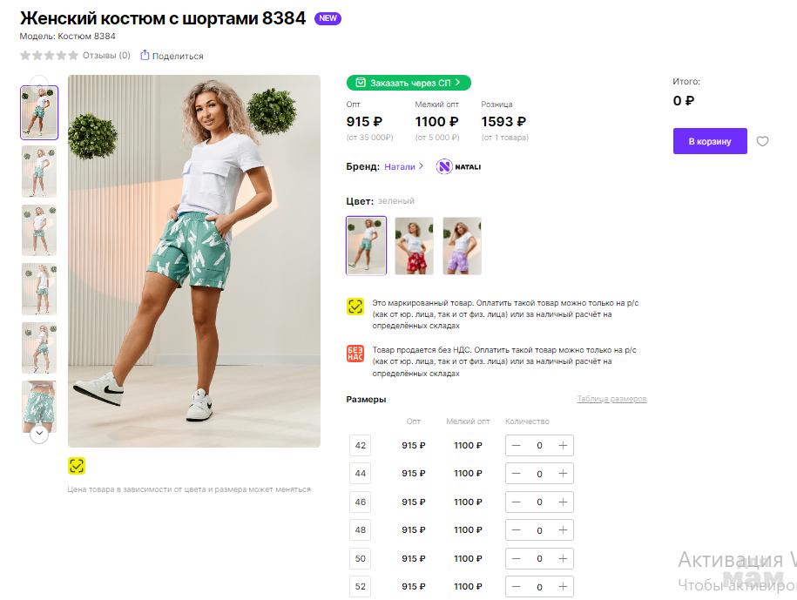Select the green color variant

[366, 246]
